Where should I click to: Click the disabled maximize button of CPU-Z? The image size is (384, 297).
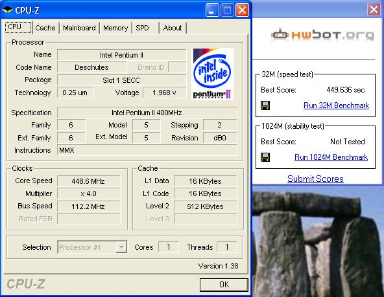pyautogui.click(x=227, y=10)
